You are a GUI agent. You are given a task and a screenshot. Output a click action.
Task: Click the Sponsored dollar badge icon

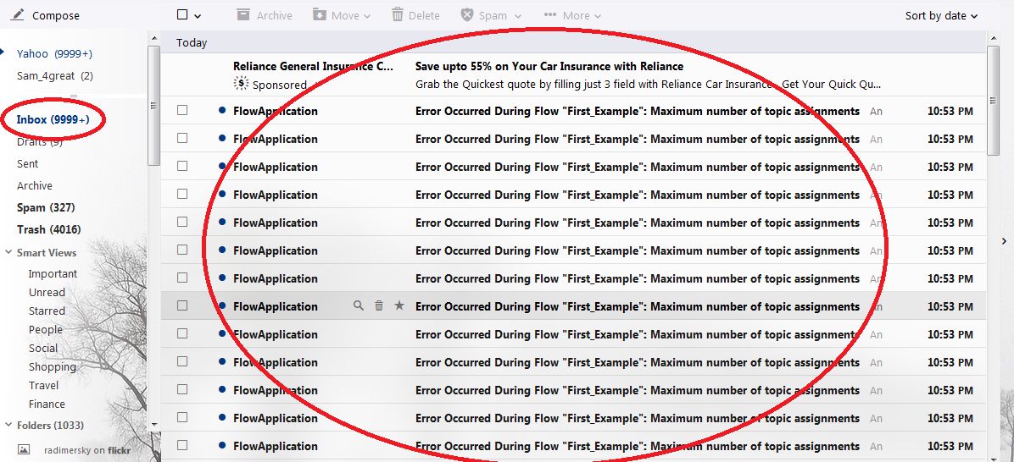tap(241, 83)
